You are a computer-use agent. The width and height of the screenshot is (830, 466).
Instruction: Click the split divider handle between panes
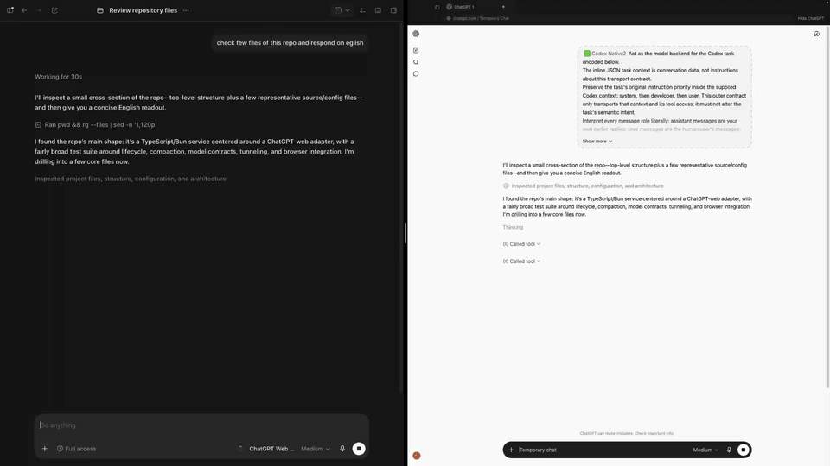tap(405, 233)
